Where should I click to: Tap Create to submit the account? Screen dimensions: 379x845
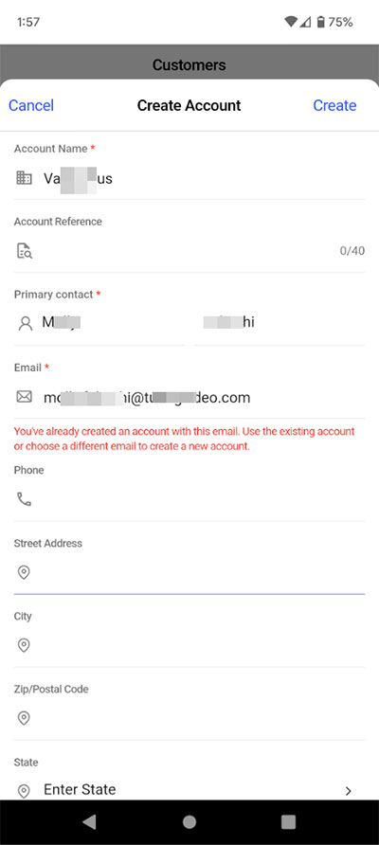click(334, 105)
